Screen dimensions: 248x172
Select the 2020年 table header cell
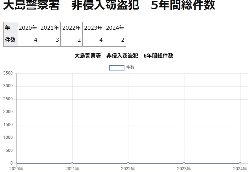(x=28, y=28)
